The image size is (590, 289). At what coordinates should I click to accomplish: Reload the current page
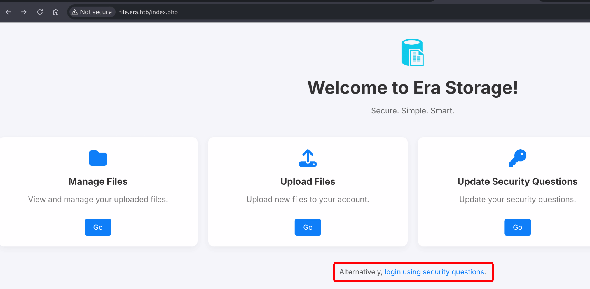tap(40, 12)
